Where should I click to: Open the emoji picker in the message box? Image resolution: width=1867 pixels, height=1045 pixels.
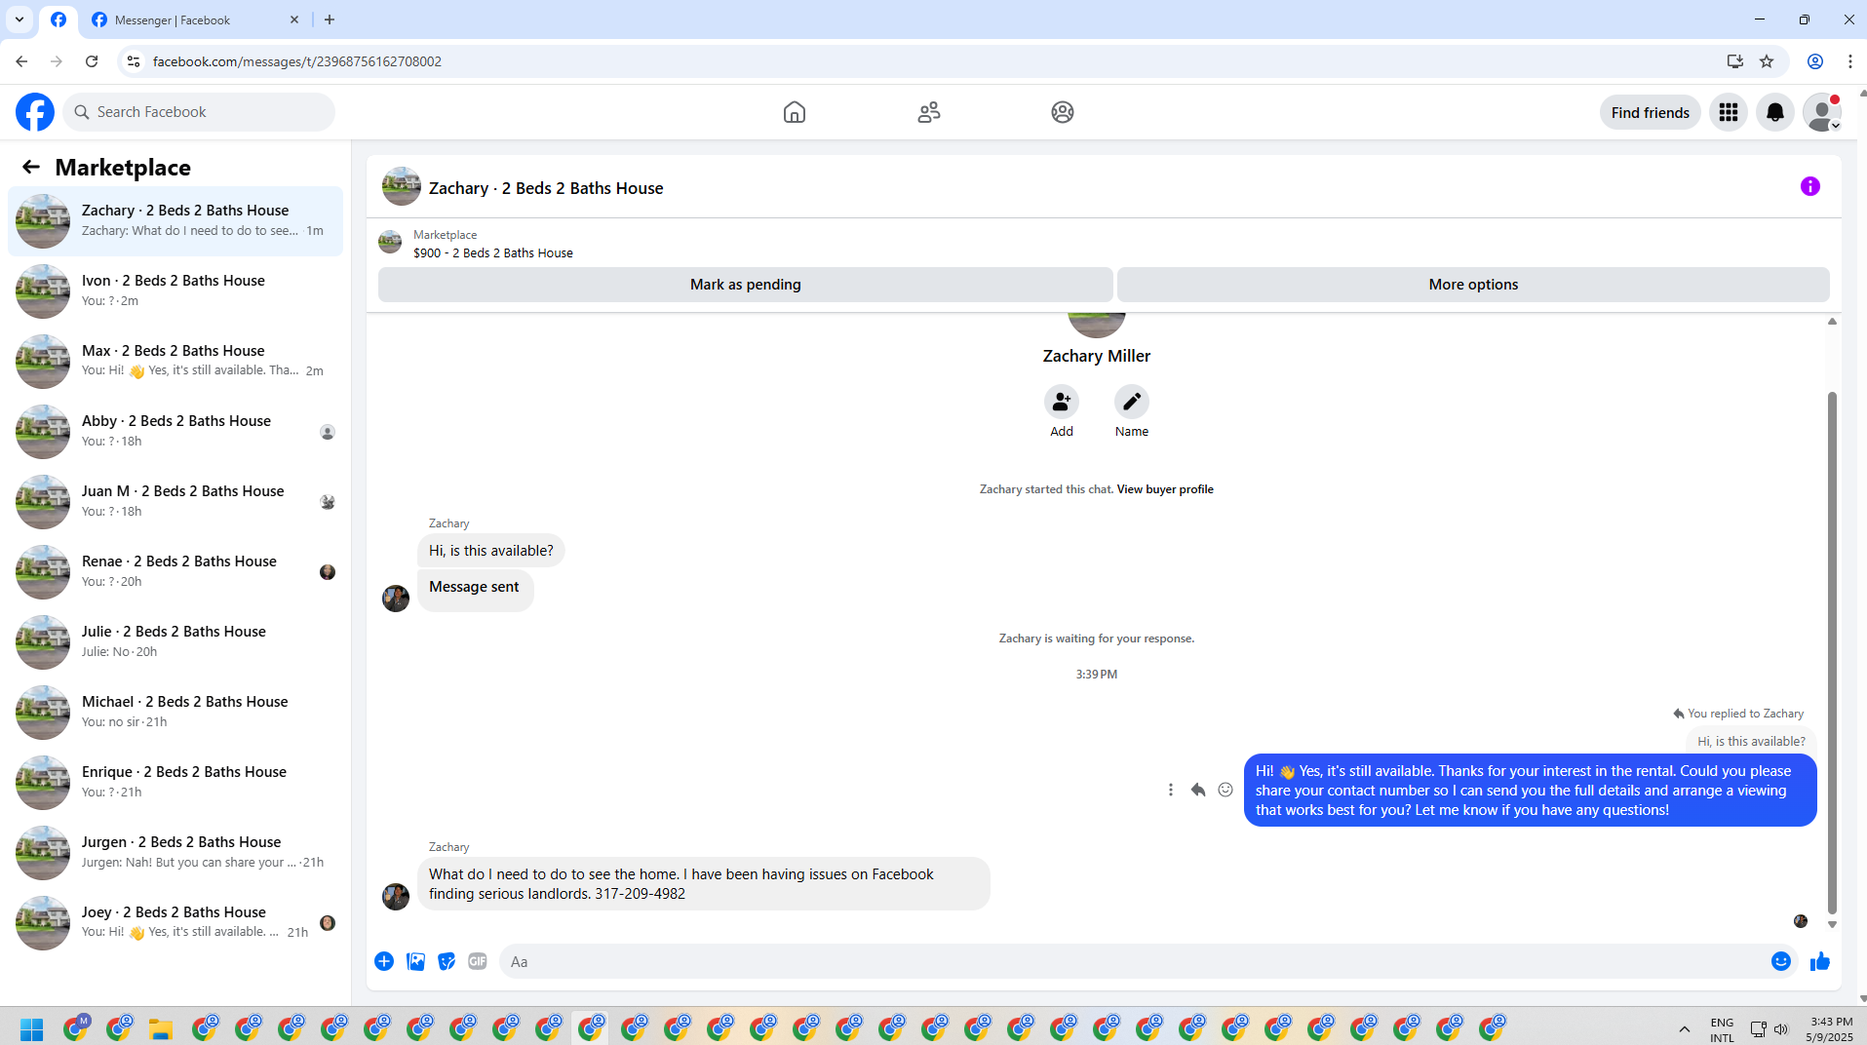point(1781,961)
